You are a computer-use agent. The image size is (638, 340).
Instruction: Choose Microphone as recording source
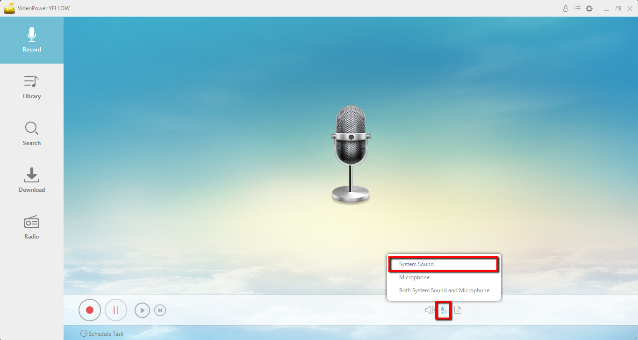point(414,277)
